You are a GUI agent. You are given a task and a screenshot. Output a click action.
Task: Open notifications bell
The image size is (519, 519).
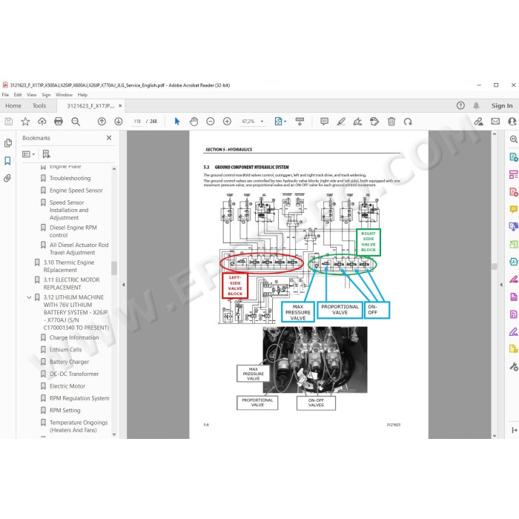point(476,105)
